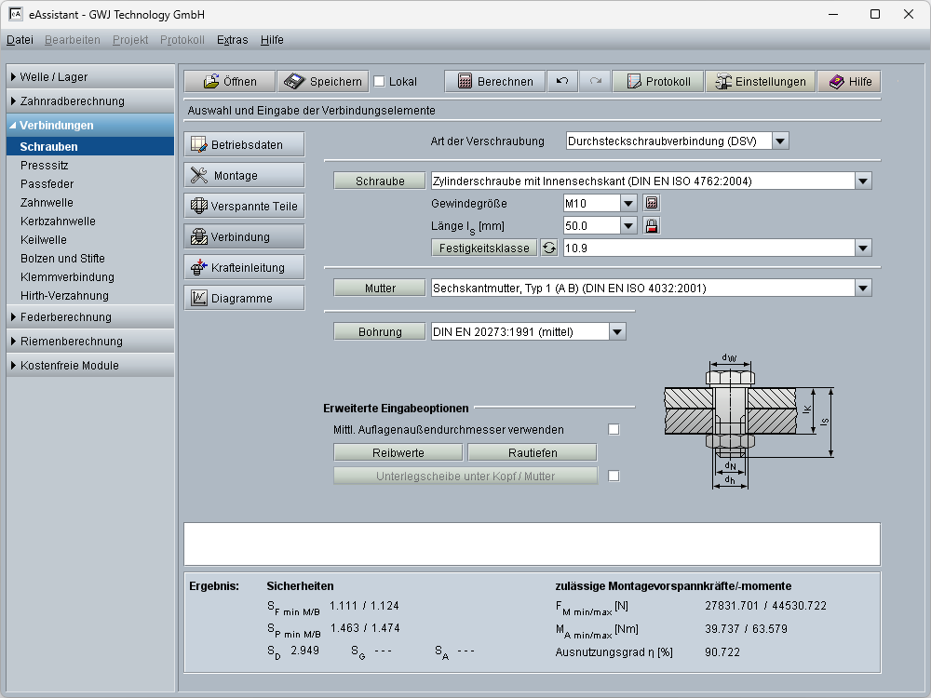Open the Extras menu
The width and height of the screenshot is (931, 698).
232,40
